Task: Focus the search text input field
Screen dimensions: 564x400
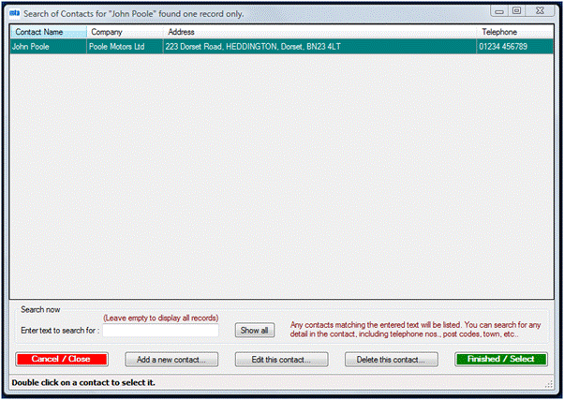Action: [160, 330]
